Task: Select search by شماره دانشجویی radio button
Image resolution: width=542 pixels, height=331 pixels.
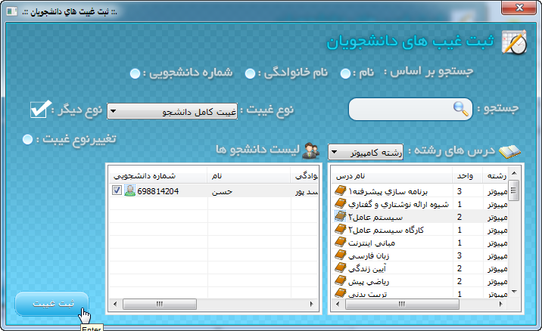Action: coord(135,73)
